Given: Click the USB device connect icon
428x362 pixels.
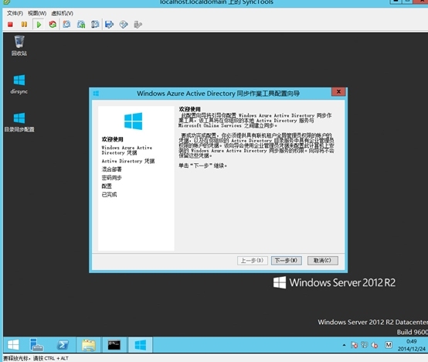Looking at the screenshot, I should 138,25.
